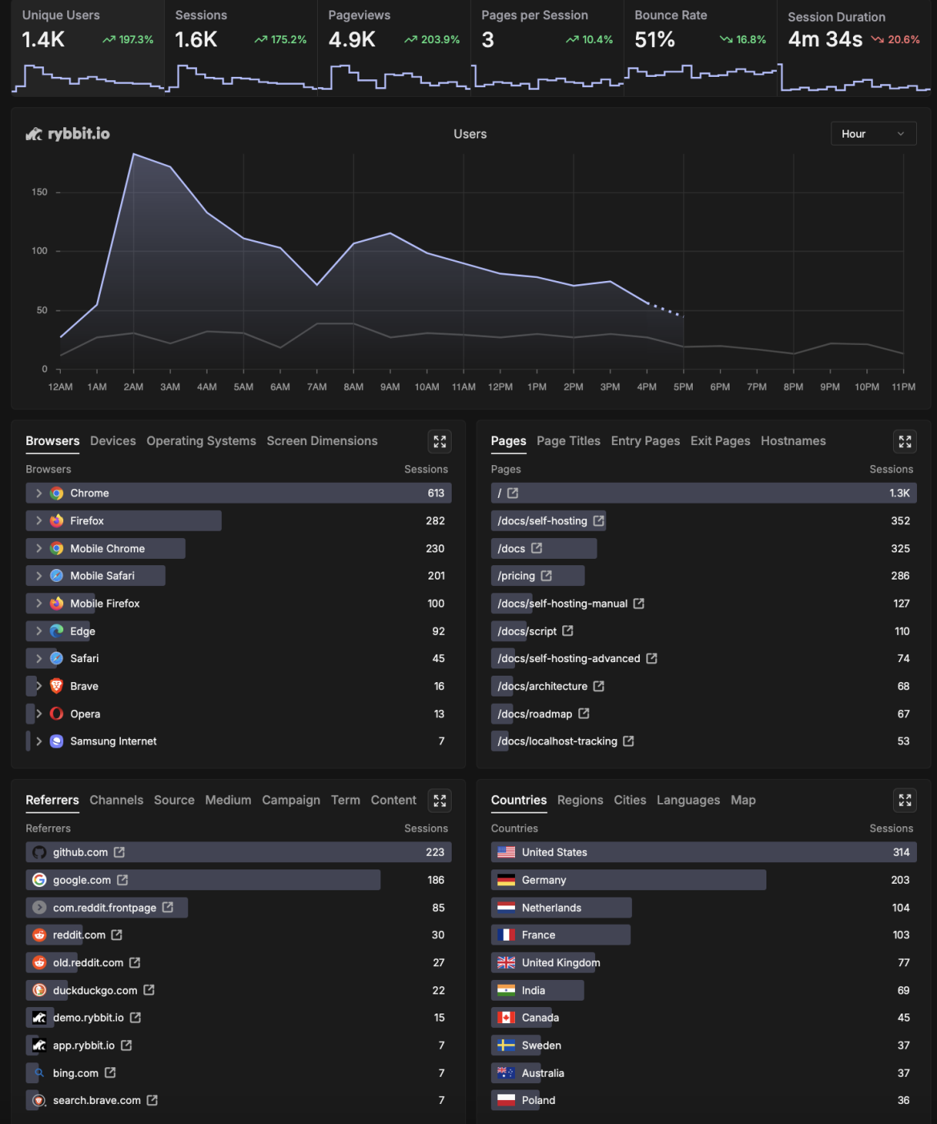This screenshot has width=937, height=1124.
Task: Switch to the Entry Pages tab
Action: point(645,441)
